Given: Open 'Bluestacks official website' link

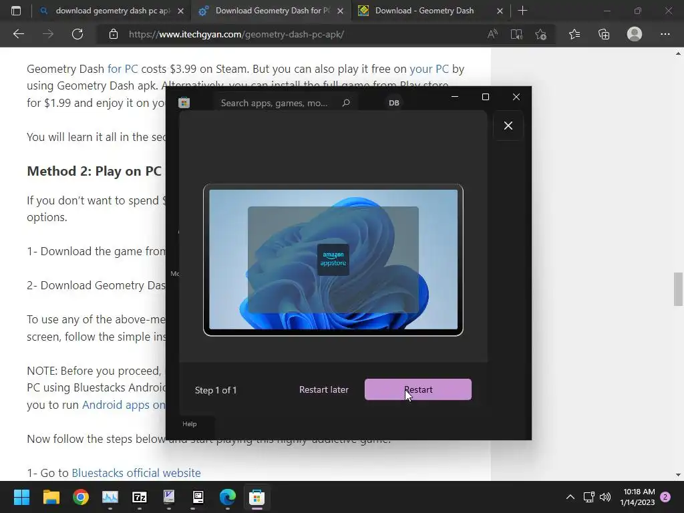Looking at the screenshot, I should tap(136, 473).
